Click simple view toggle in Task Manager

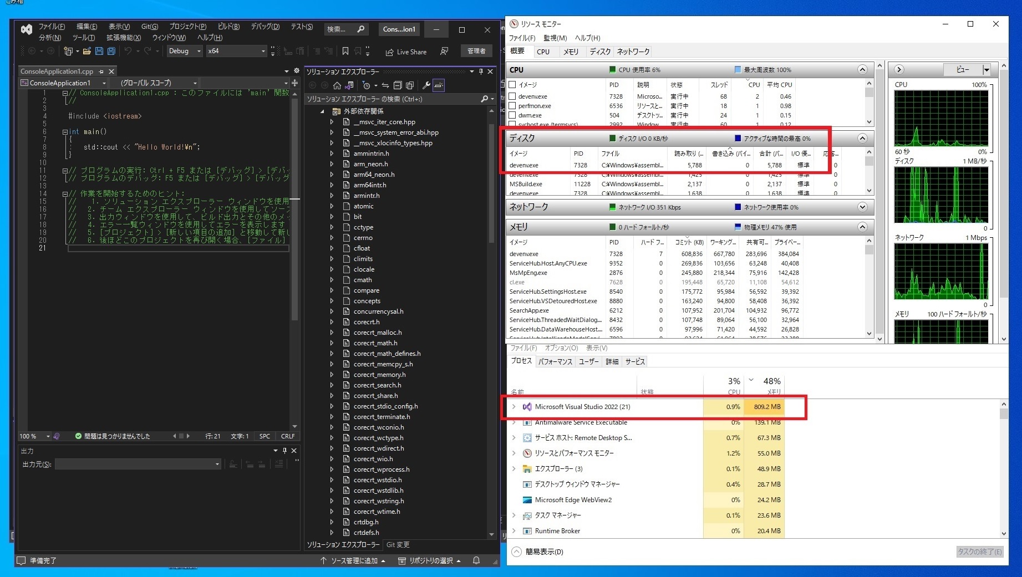pos(537,552)
